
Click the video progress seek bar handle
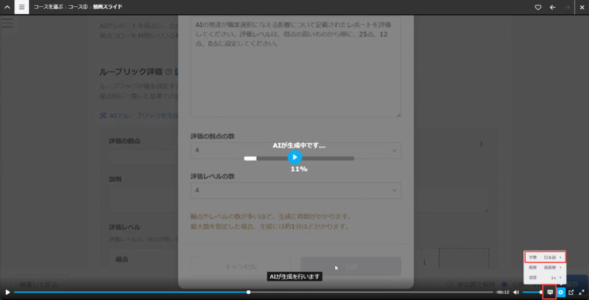pos(248,292)
